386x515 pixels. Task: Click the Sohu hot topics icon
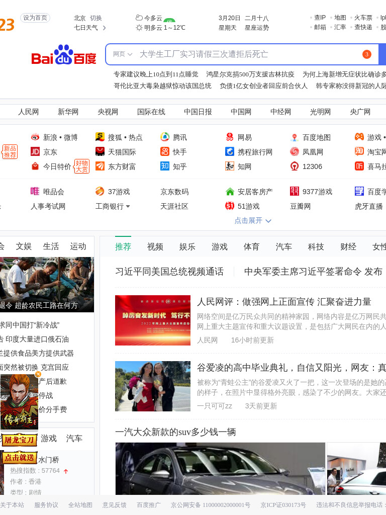pyautogui.click(x=100, y=137)
